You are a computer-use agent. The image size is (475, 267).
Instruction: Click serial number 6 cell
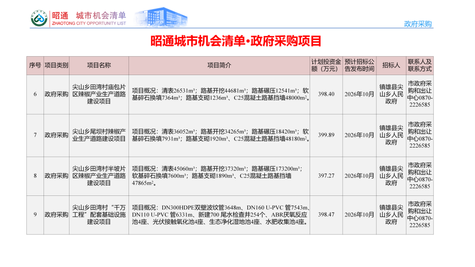click(35, 94)
